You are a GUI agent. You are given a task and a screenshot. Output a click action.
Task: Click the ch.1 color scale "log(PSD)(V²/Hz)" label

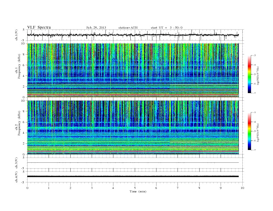tap(258, 76)
